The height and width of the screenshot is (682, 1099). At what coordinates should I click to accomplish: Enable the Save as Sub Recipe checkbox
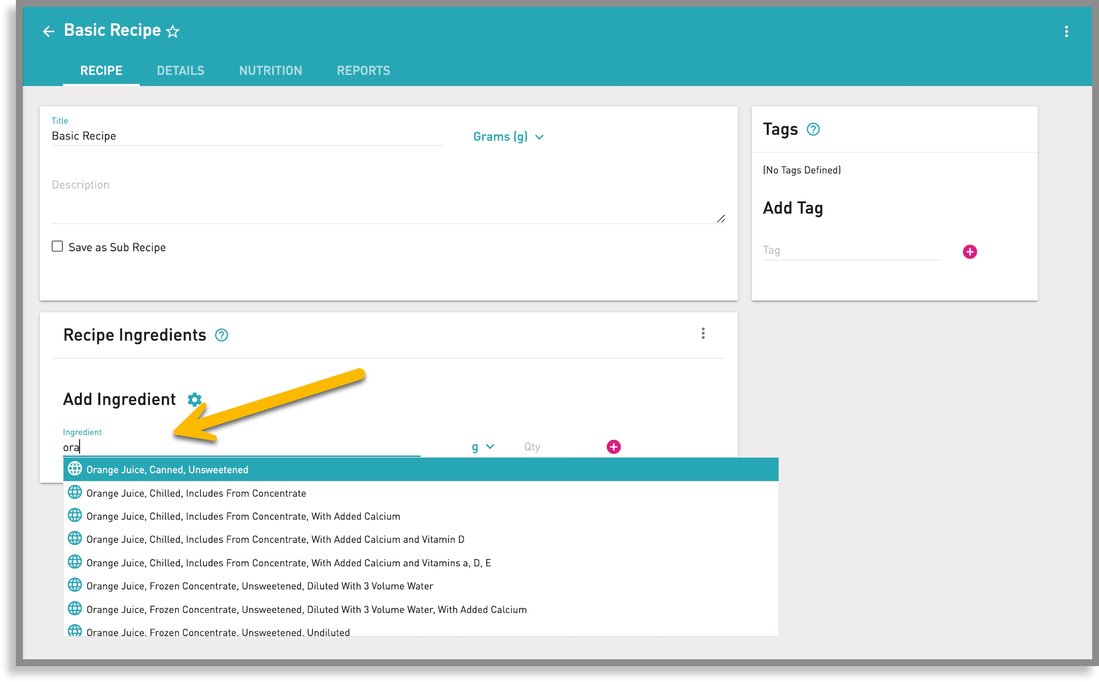point(57,246)
